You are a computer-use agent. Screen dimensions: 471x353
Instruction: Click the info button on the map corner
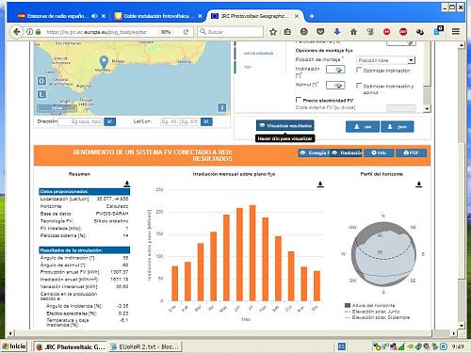click(221, 108)
